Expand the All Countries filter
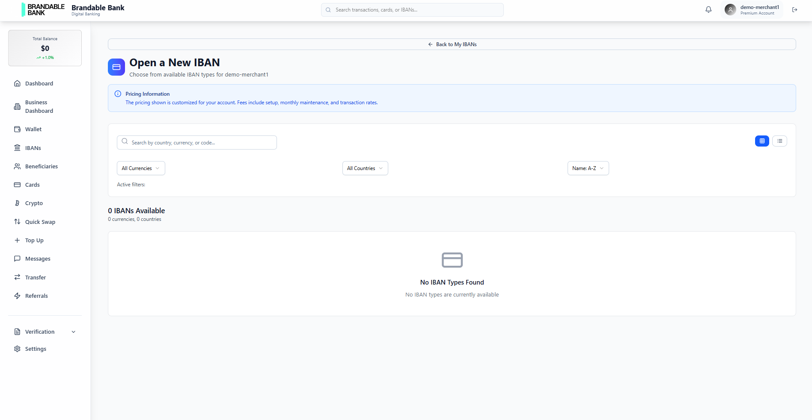 [x=365, y=168]
